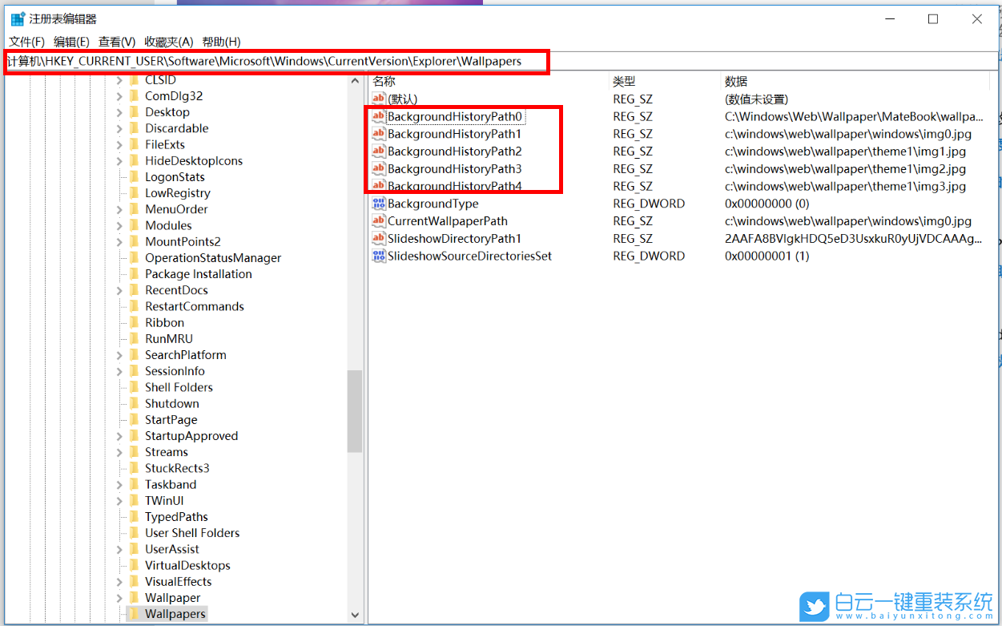Open the 帮助(H) menu
Image resolution: width=1002 pixels, height=626 pixels.
coord(221,42)
